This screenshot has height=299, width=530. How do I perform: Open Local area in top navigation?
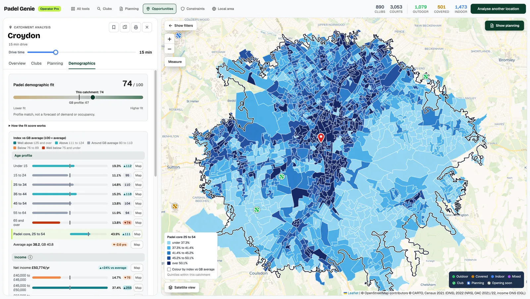point(223,9)
